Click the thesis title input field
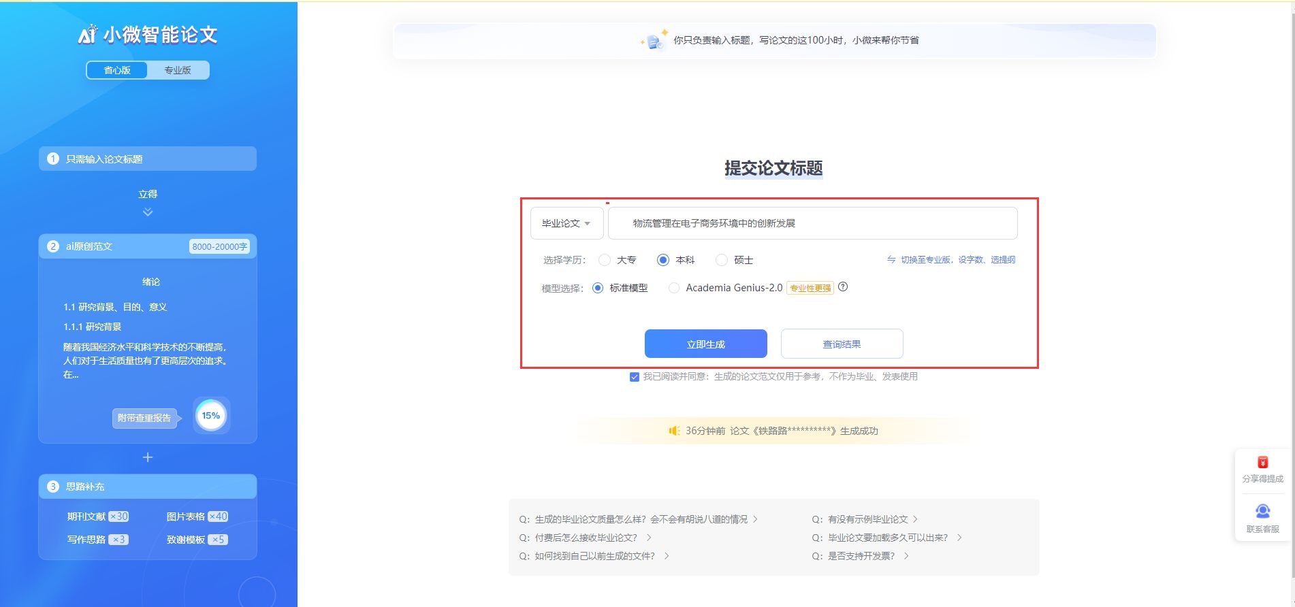Screen dimensions: 1295x607 [813, 223]
